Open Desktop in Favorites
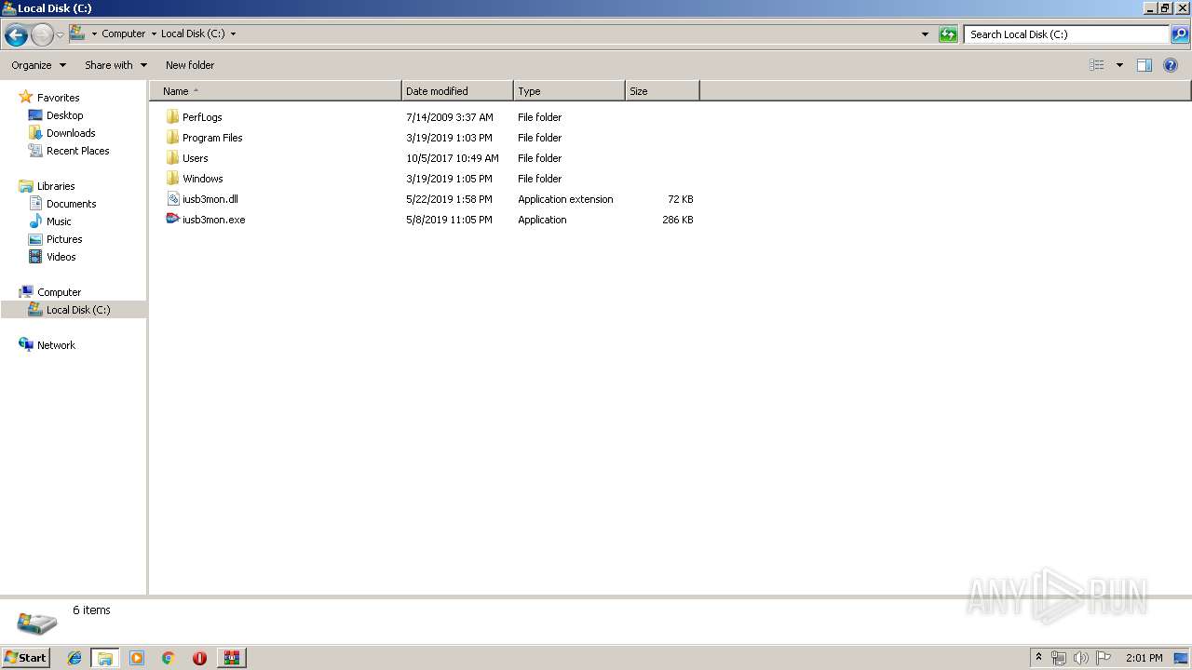This screenshot has width=1192, height=670. tap(65, 115)
